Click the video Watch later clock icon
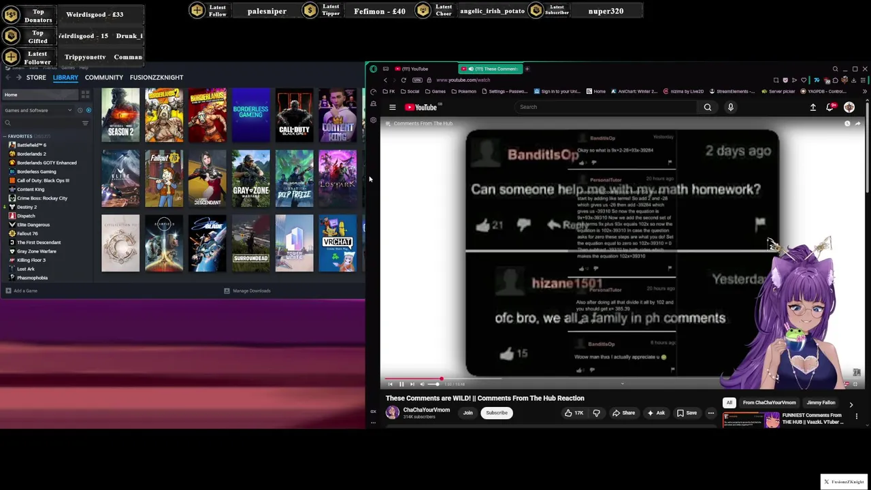871x490 pixels. coord(847,123)
